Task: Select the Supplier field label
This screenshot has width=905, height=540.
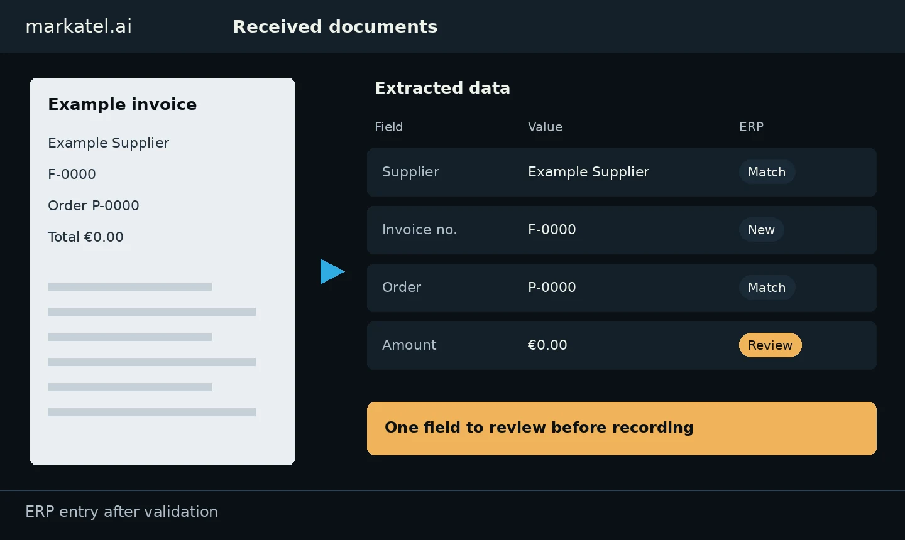Action: click(410, 172)
